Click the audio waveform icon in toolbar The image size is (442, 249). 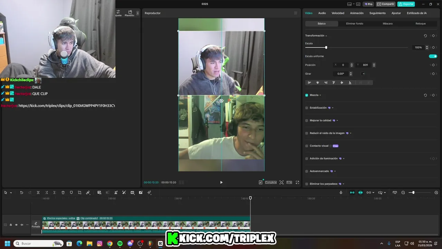pos(149,193)
